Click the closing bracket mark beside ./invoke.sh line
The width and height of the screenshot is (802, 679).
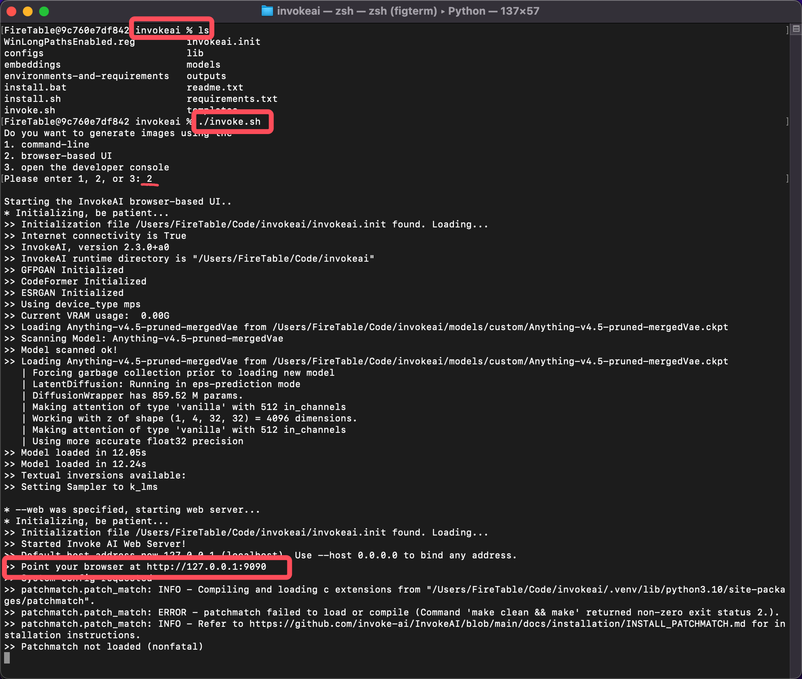click(x=787, y=121)
